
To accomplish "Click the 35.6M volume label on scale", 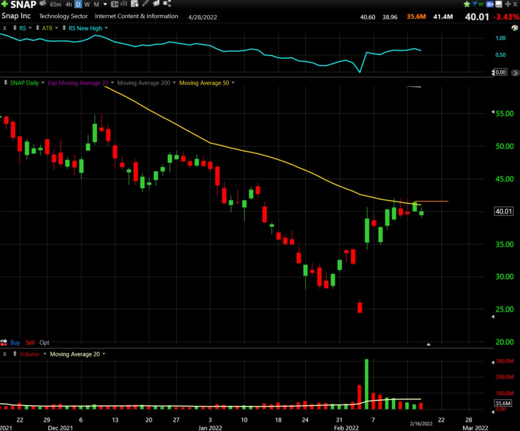I will (503, 403).
